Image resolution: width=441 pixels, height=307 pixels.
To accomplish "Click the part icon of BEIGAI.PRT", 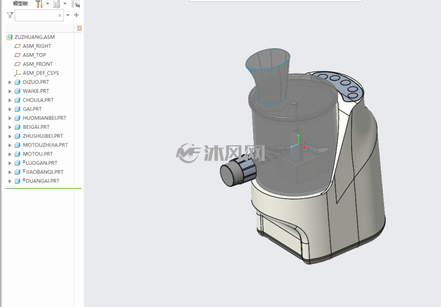I will point(17,127).
